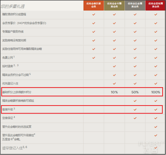
Task: Select the 赚取酒店积分或里程 row label
Action: (x=14, y=14)
